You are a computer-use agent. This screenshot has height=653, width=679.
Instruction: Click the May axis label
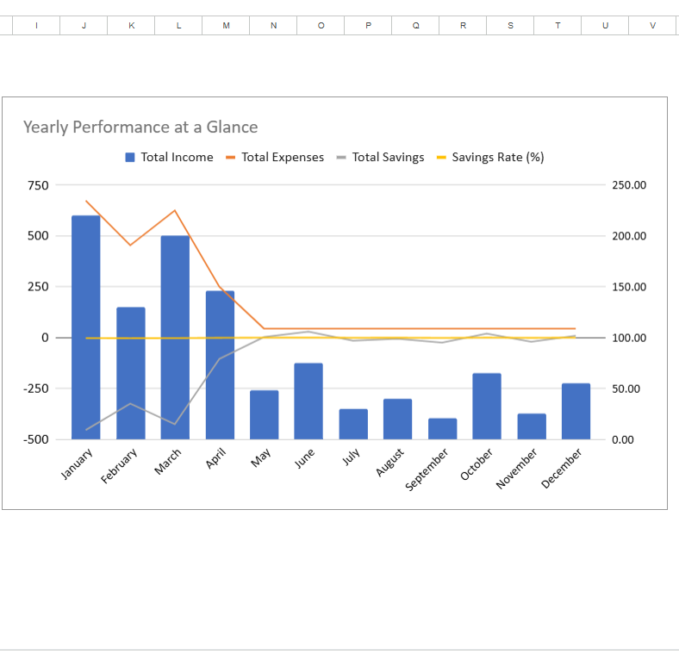[x=261, y=457]
